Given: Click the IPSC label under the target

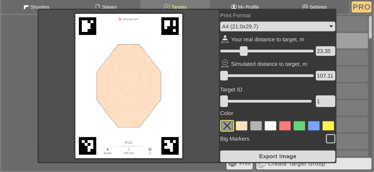Looking at the screenshot, I should pos(129,143).
